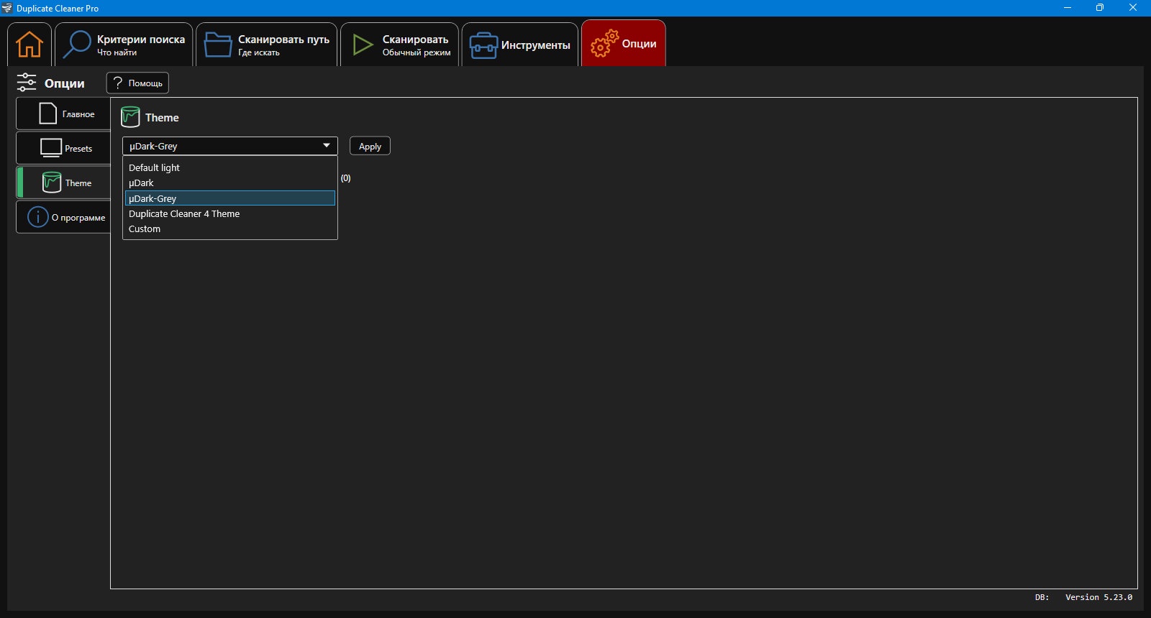The height and width of the screenshot is (618, 1151).
Task: Choose highlighted µDark-Grey list entry
Action: pyautogui.click(x=230, y=198)
